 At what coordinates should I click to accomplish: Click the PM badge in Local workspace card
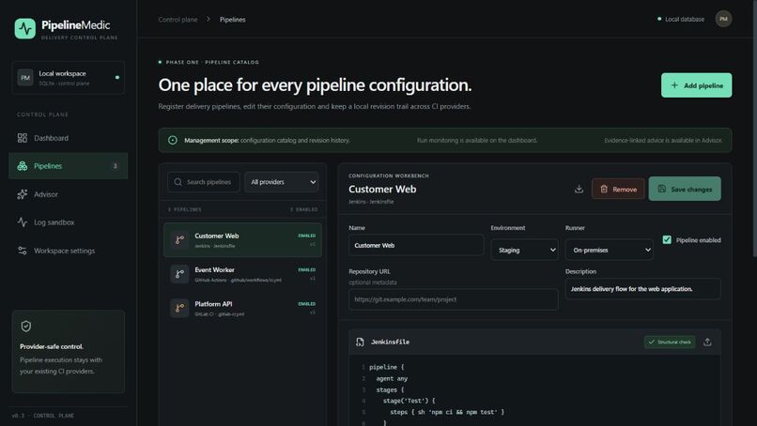(25, 78)
